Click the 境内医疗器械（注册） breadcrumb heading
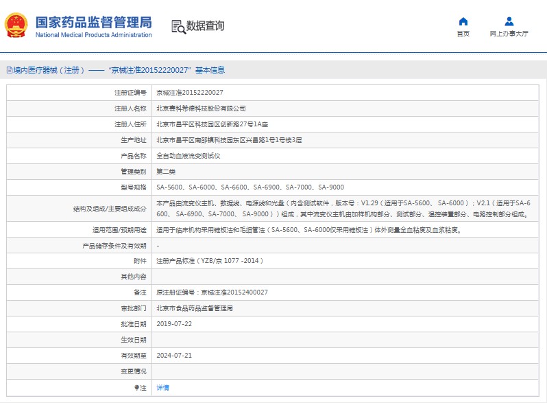 pos(49,70)
